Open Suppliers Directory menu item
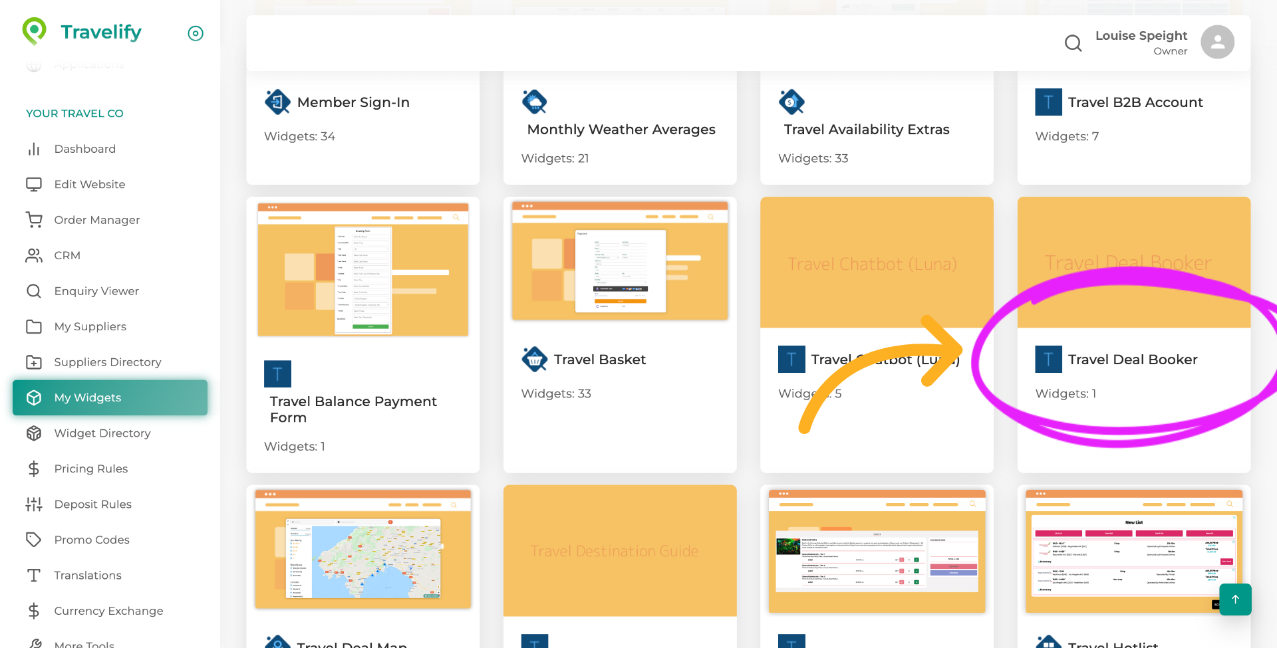The height and width of the screenshot is (648, 1277). [x=110, y=362]
